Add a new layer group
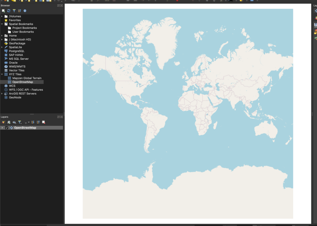The width and height of the screenshot is (317, 226). tap(9, 122)
